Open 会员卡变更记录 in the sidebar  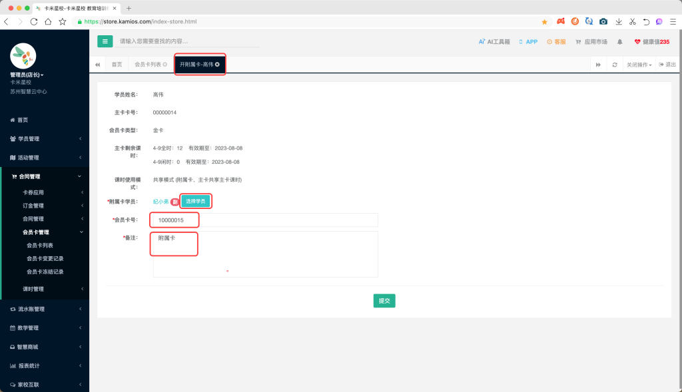(45, 259)
